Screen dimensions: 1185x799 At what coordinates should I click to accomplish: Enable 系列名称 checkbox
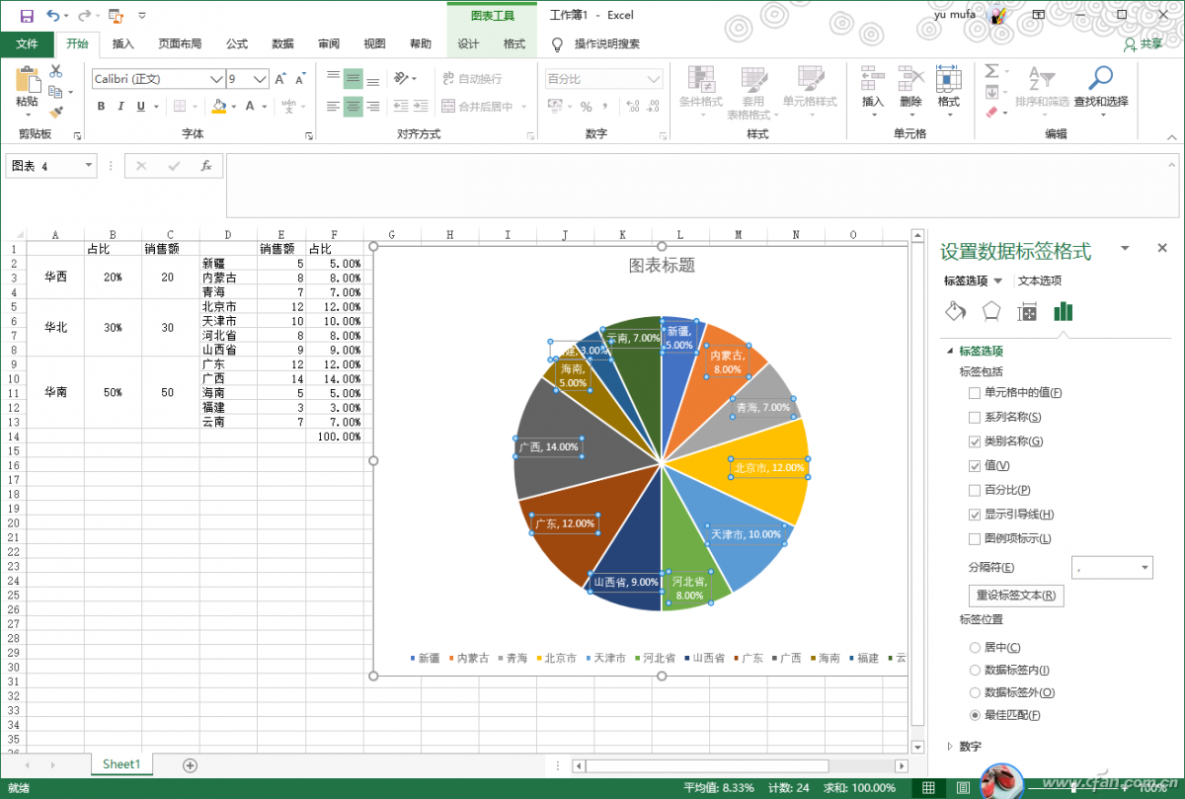pyautogui.click(x=975, y=418)
